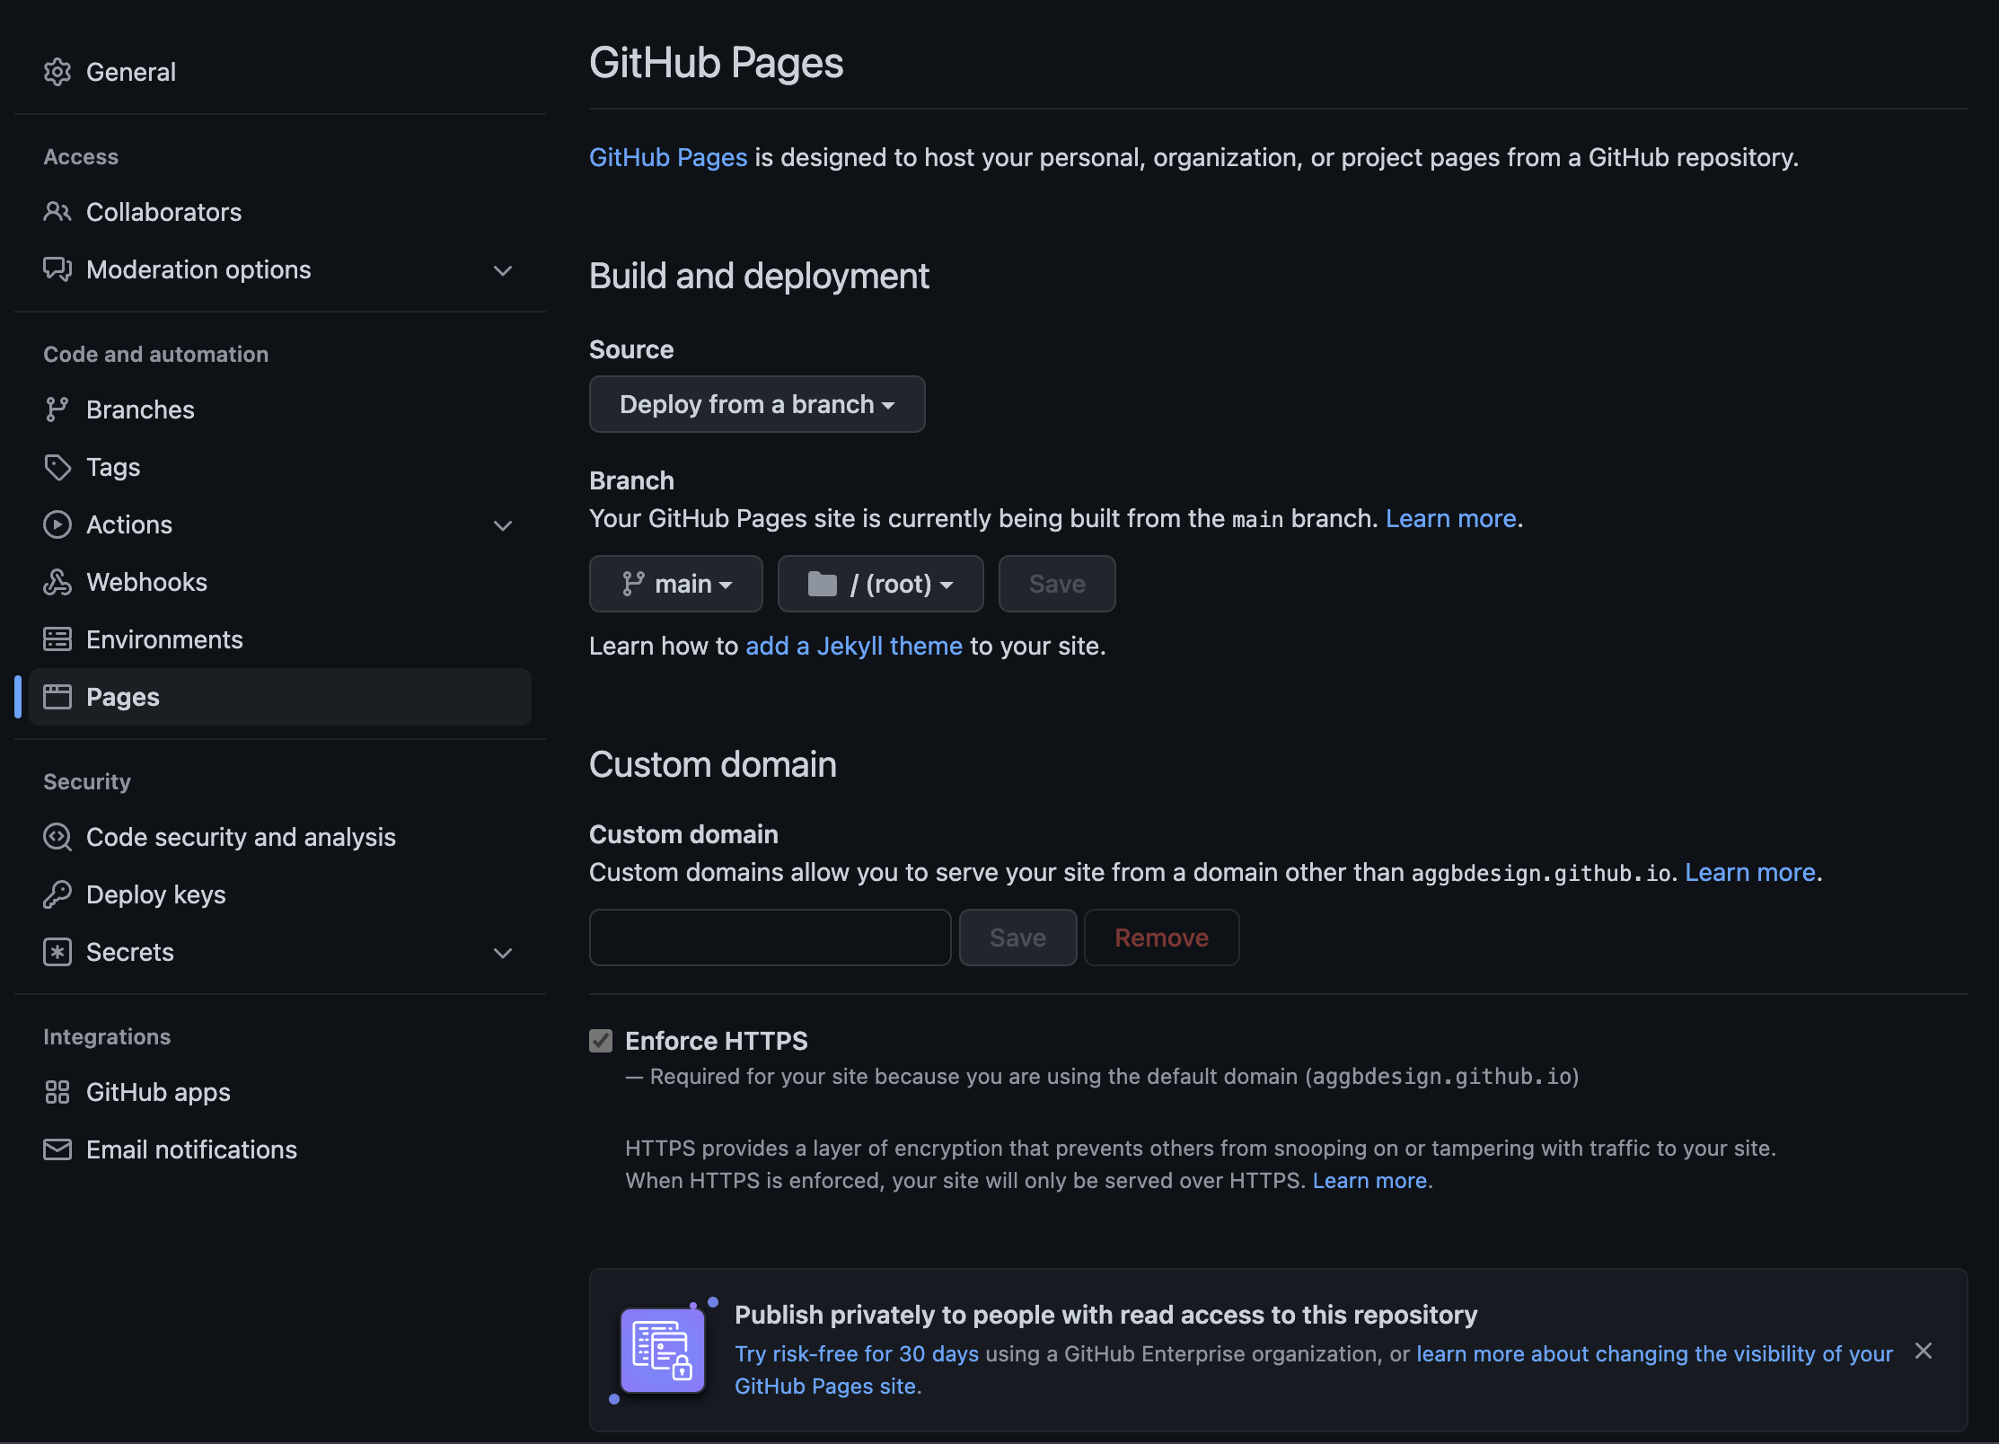Image resolution: width=1999 pixels, height=1444 pixels.
Task: Open the Branches settings page
Action: tap(280, 409)
